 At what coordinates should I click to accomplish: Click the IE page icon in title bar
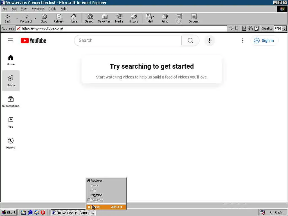[x=3, y=3]
